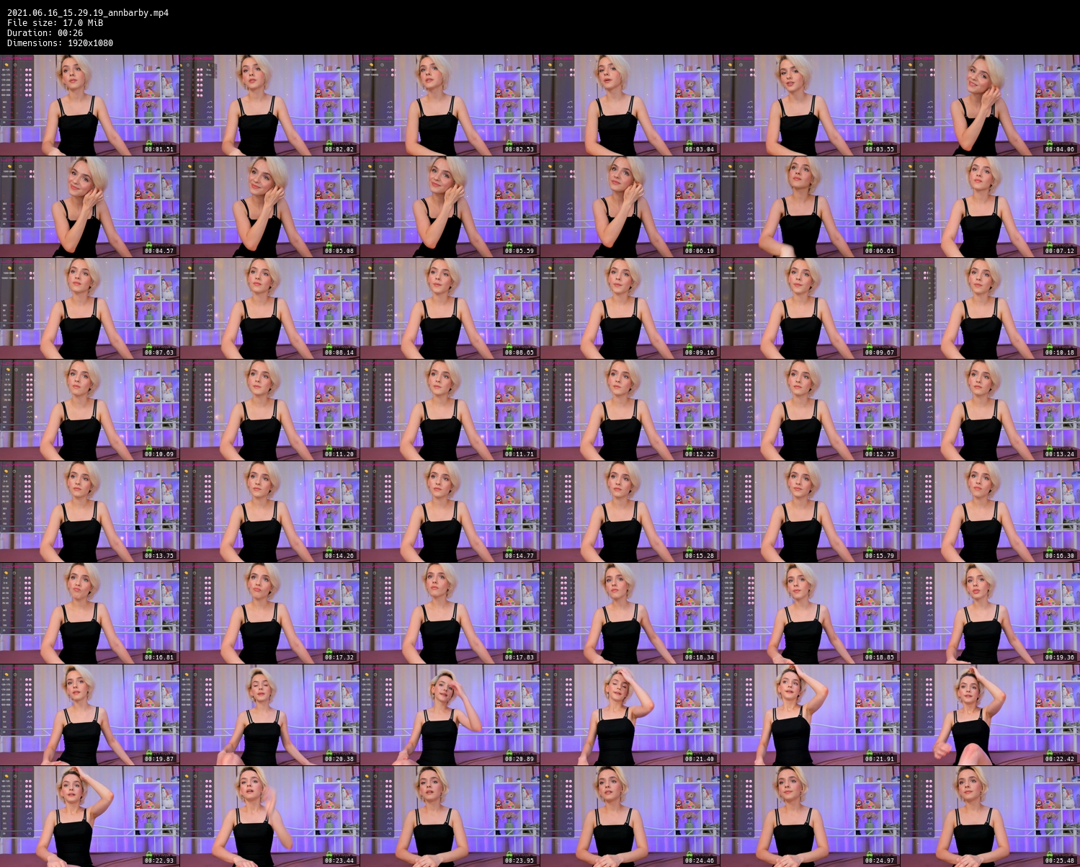Image resolution: width=1080 pixels, height=867 pixels.
Task: Open the frame stamped 00:16.30
Action: click(x=990, y=512)
